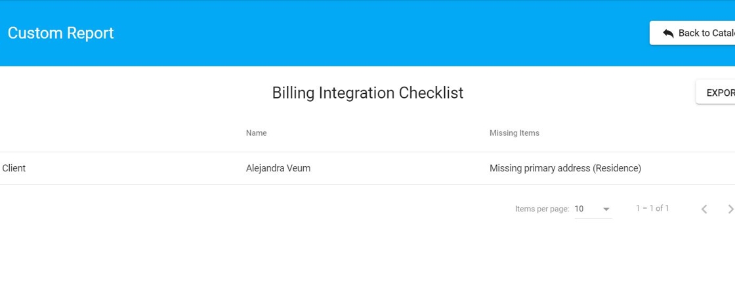Click the Alejandra Veum name cell
The image size is (735, 281).
278,168
